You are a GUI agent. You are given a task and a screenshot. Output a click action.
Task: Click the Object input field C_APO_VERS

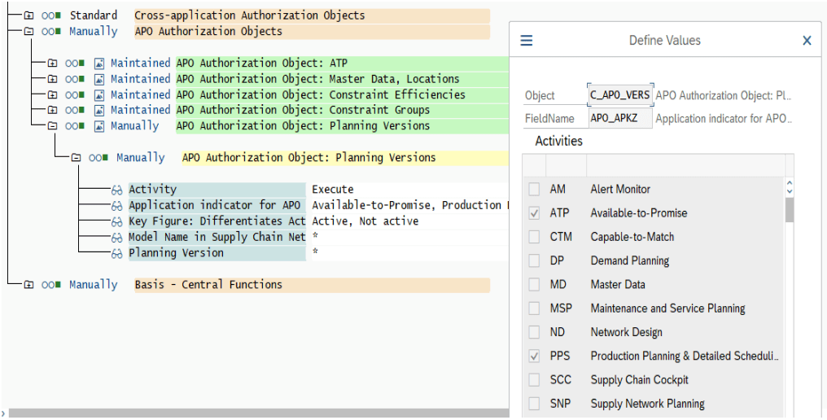click(x=620, y=95)
